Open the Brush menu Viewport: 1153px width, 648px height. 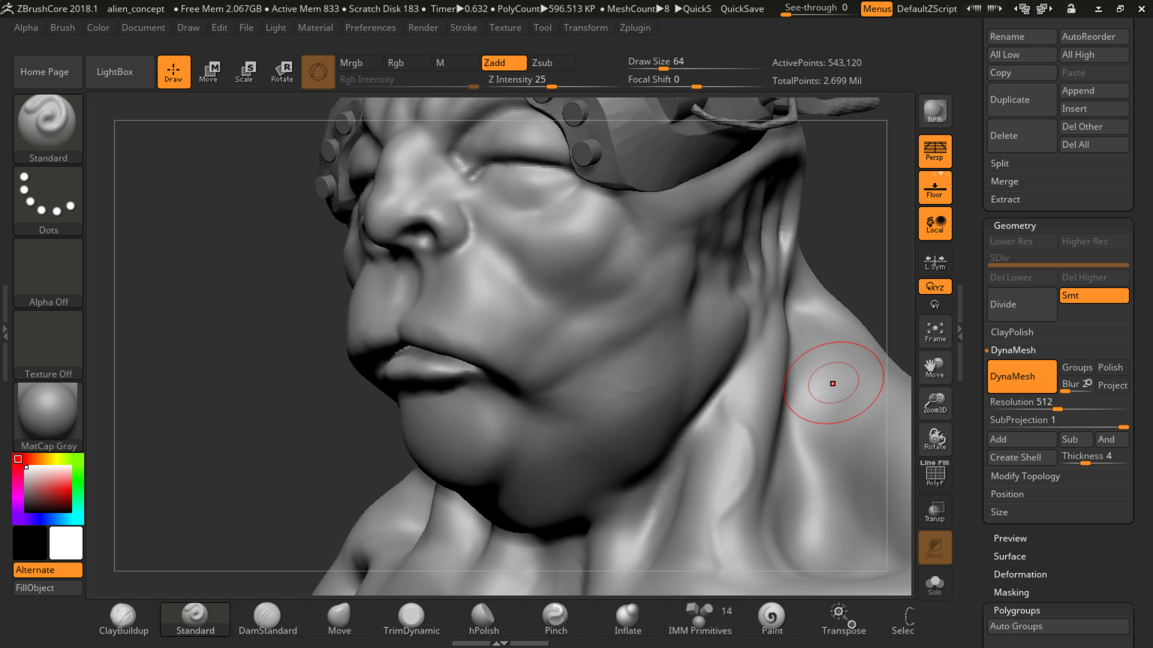coord(62,28)
